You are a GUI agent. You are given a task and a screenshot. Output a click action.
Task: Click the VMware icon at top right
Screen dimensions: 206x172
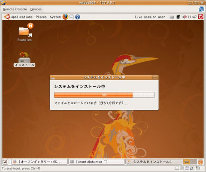pos(201,9)
